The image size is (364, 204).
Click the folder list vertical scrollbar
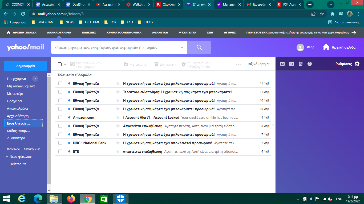pos(49,131)
